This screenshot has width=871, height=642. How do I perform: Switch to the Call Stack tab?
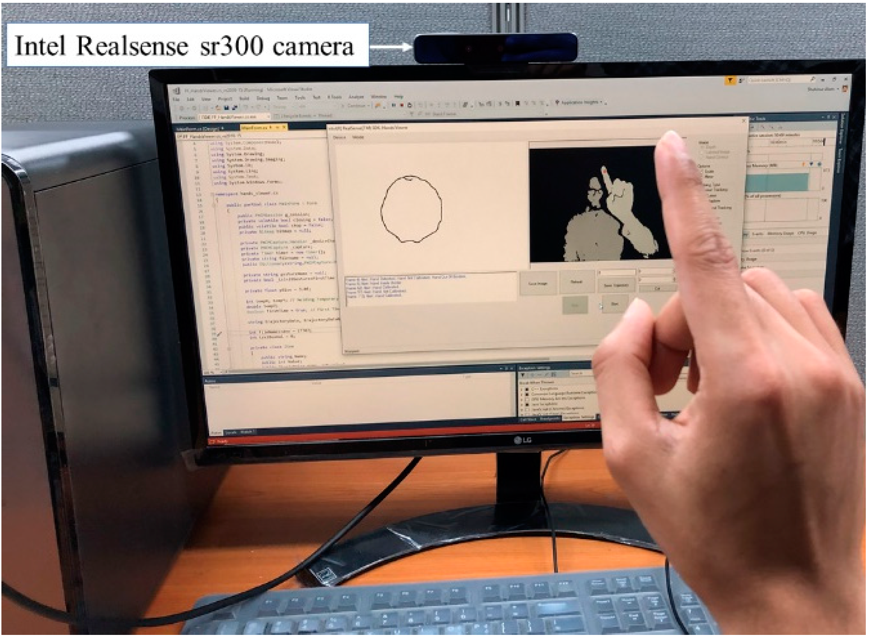click(x=527, y=419)
